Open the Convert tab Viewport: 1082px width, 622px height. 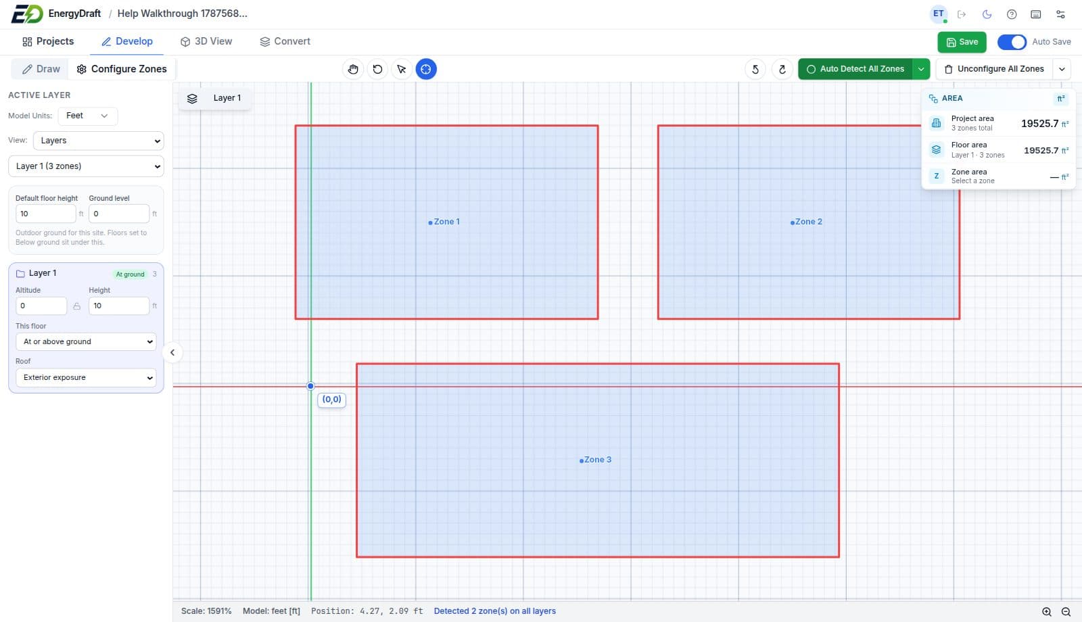click(285, 41)
